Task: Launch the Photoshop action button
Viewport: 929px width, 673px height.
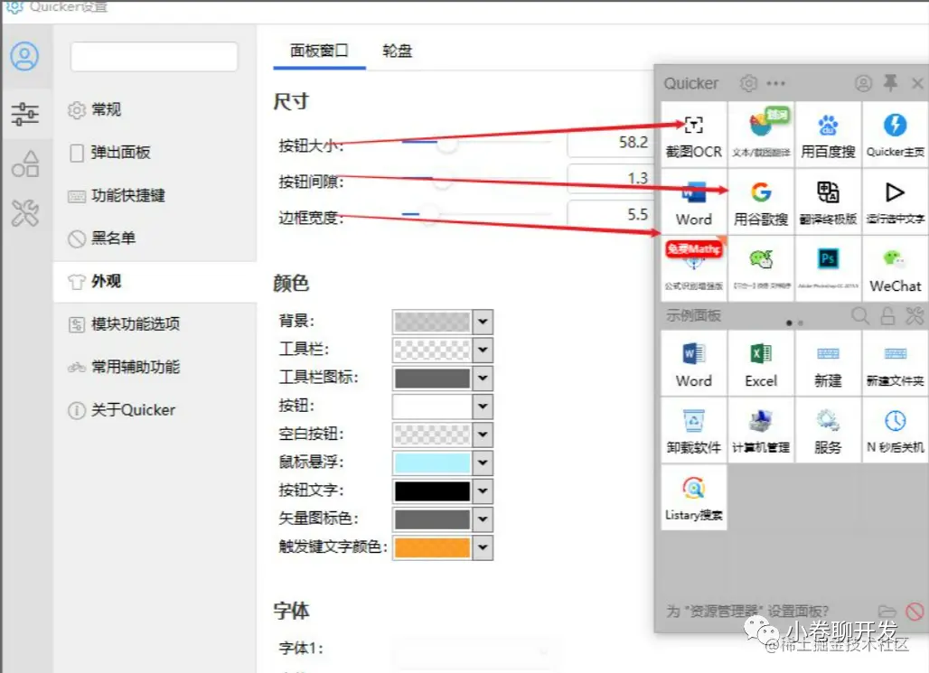Action: click(x=828, y=268)
